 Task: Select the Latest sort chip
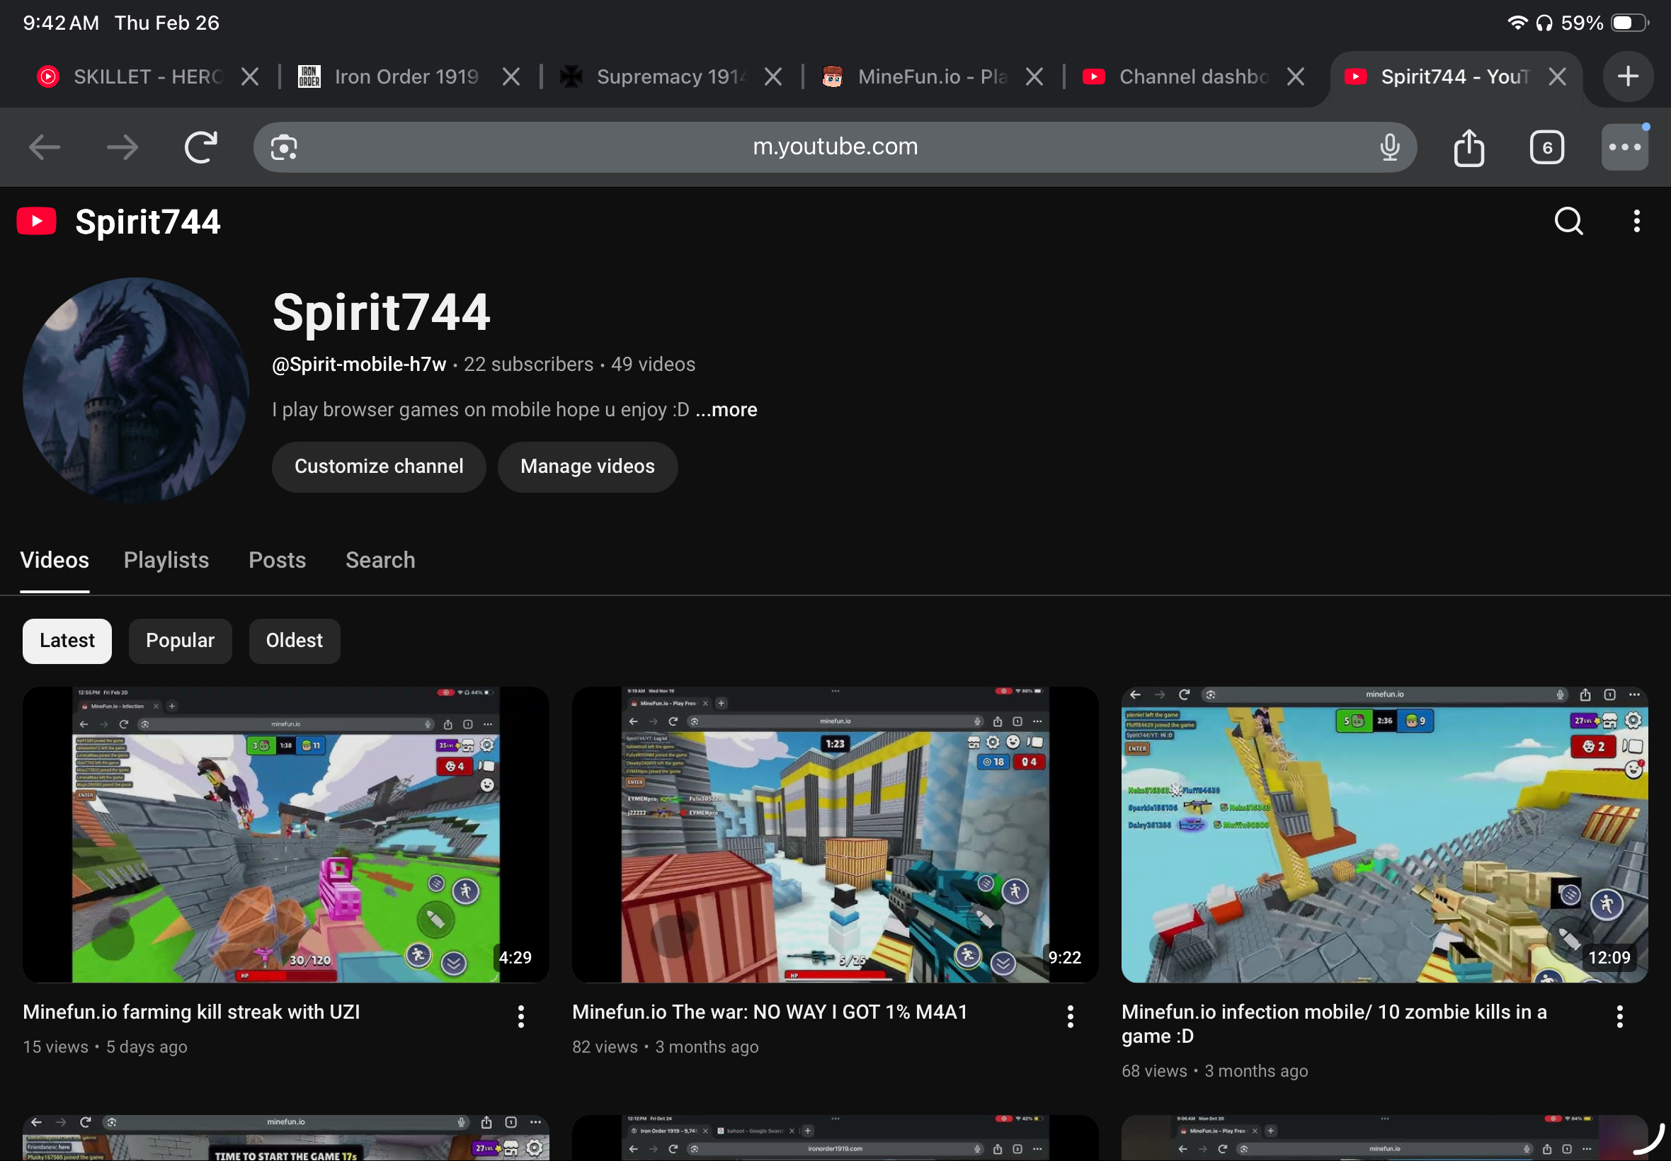(67, 641)
